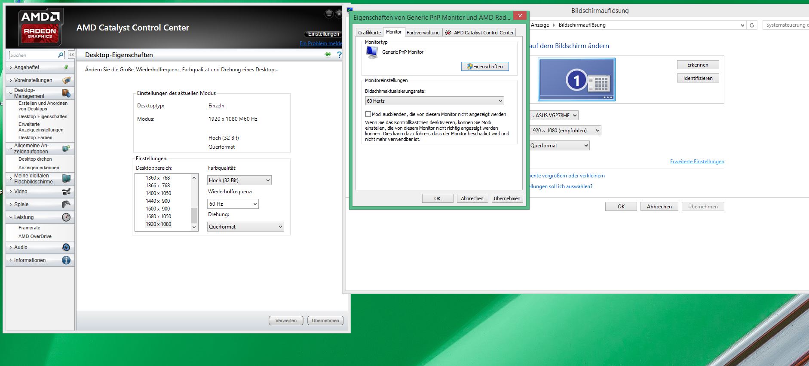Open the Bildschirmaktualisierungsrate 60 Hertz dropdown
Screen dimensions: 809x366
click(434, 101)
